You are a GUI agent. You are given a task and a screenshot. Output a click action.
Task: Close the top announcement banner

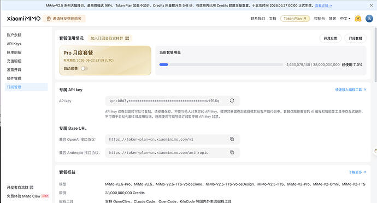(371, 5)
